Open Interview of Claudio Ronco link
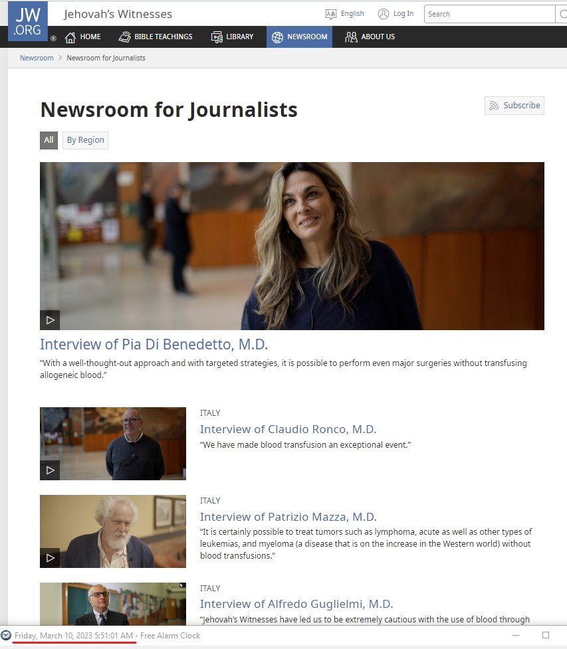Viewport: 567px width, 649px height. pos(288,429)
